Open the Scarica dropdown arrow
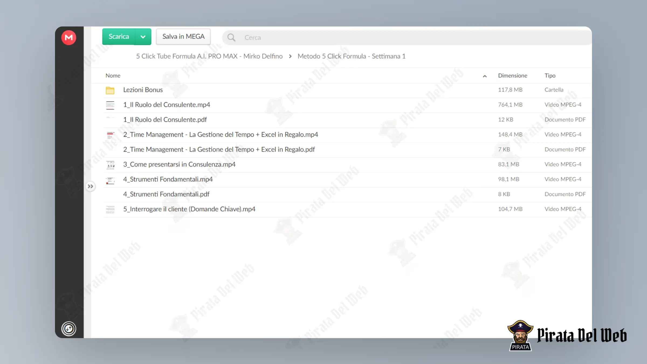 pos(143,37)
